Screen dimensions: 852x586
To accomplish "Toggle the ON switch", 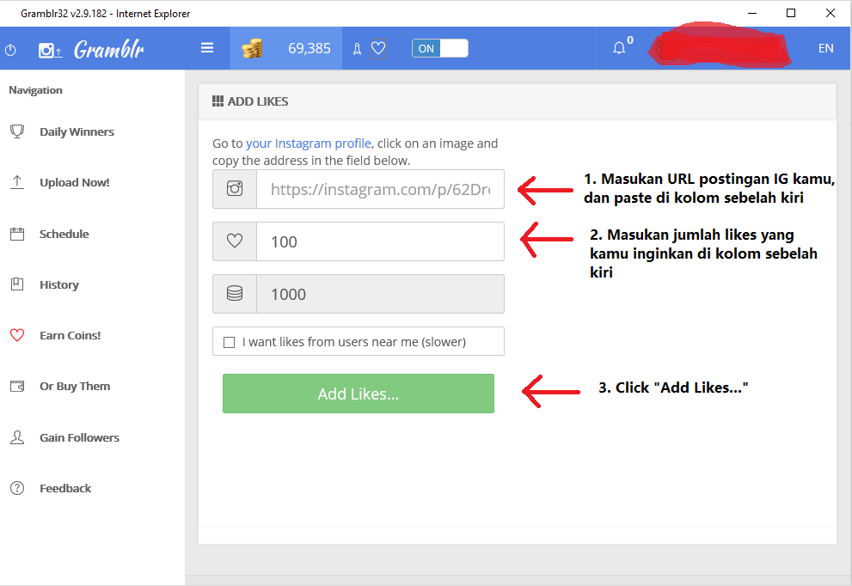I will 440,48.
